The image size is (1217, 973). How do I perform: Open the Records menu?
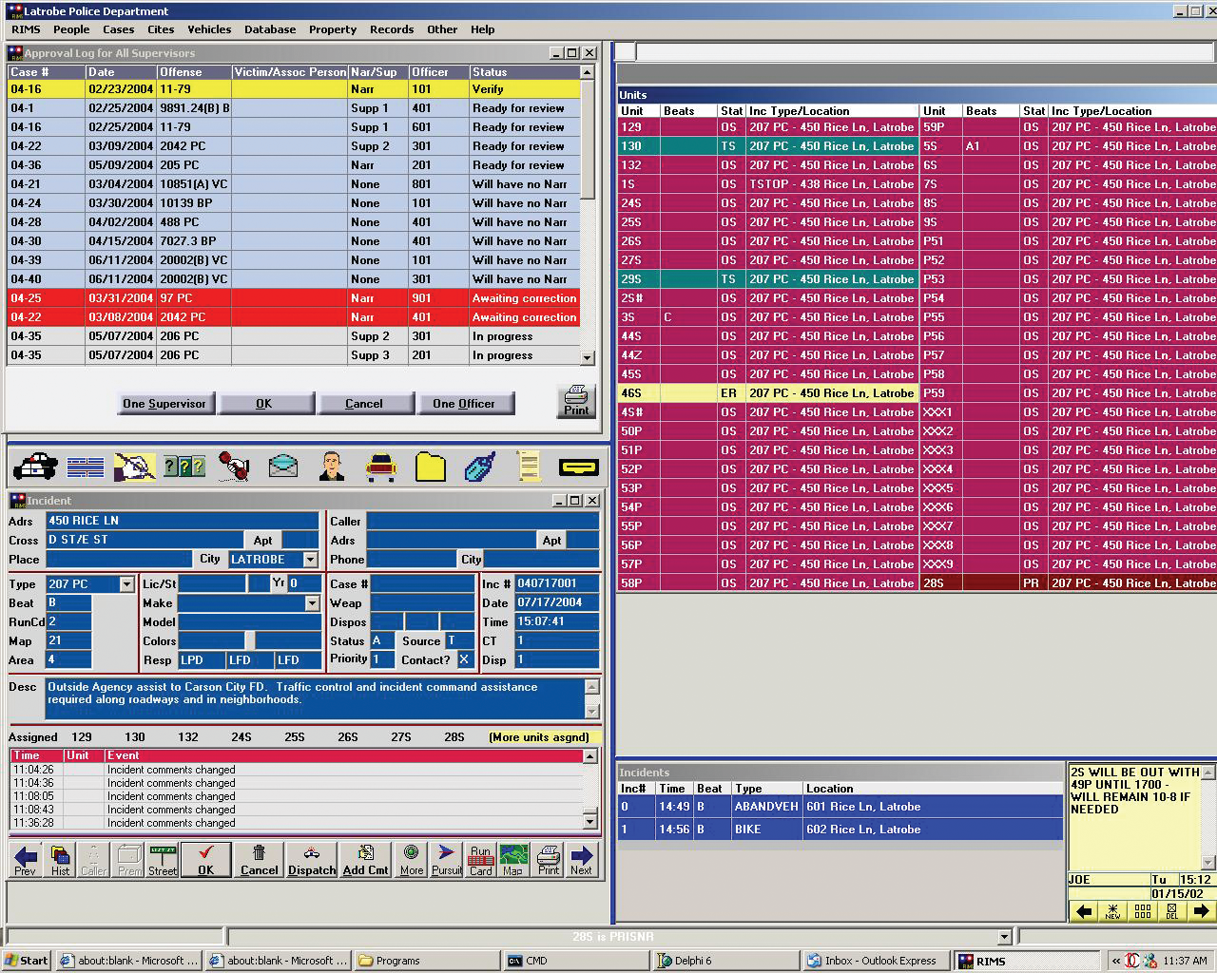click(x=392, y=29)
